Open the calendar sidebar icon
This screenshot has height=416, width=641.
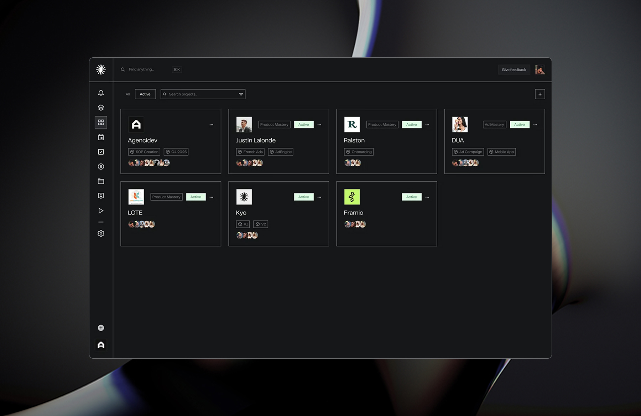[x=101, y=137]
